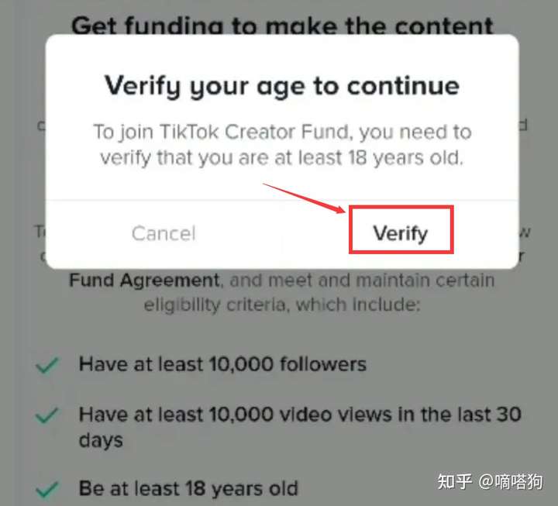Click the 知乎 watermark logo text
The image size is (558, 506).
point(455,482)
